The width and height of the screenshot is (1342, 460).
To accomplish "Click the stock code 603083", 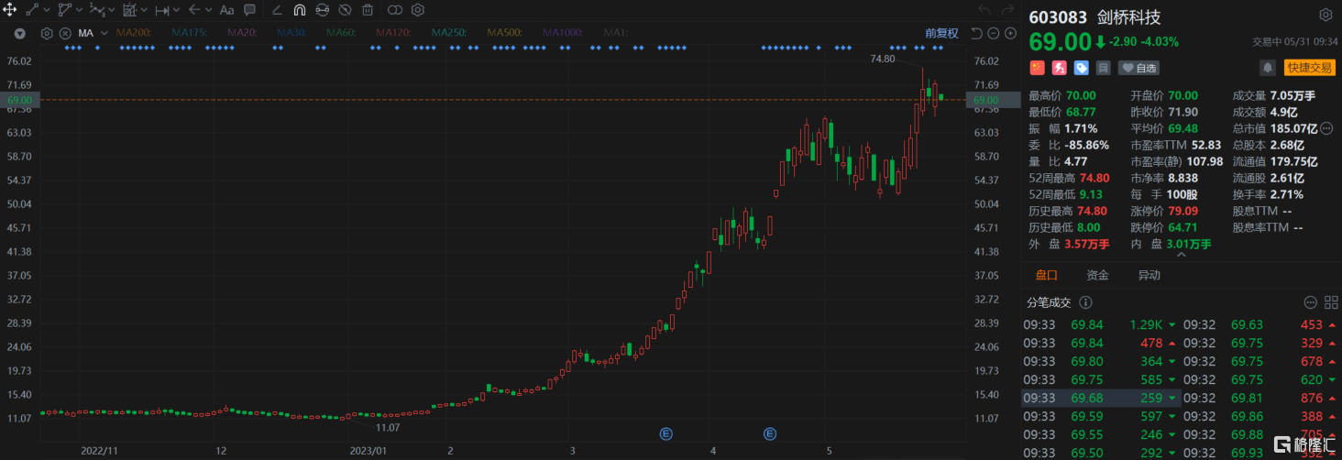I will click(x=1060, y=17).
